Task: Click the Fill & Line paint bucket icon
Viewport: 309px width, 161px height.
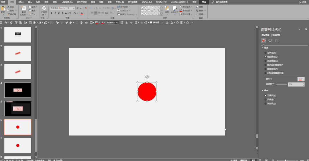Action: tap(263, 41)
